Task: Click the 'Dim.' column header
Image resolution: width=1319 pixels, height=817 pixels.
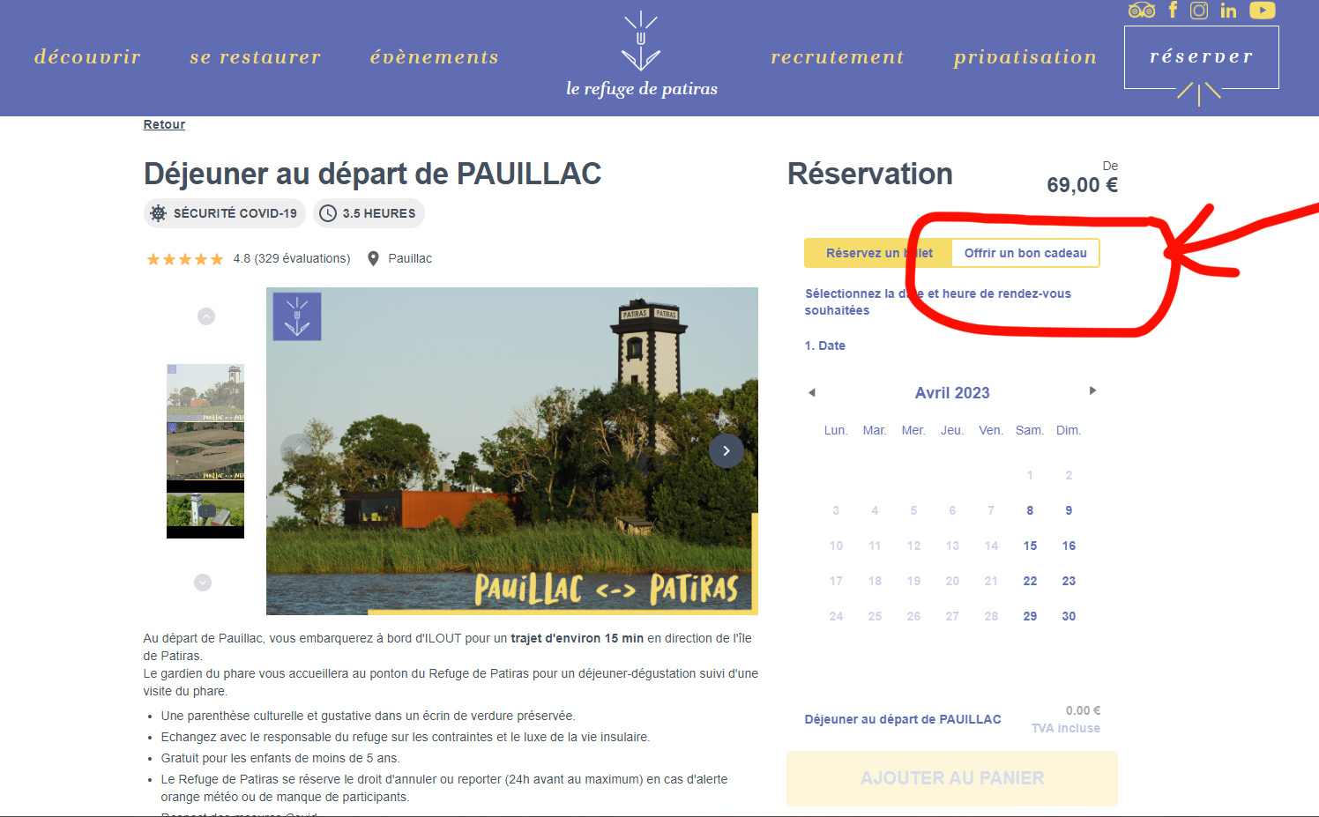Action: click(x=1069, y=430)
